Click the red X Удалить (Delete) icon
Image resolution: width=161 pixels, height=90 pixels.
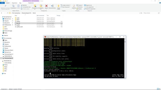46,6
